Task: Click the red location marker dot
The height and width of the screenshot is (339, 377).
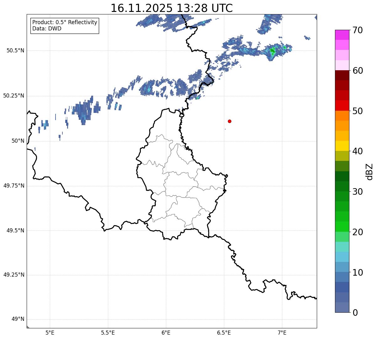Action: click(x=230, y=121)
